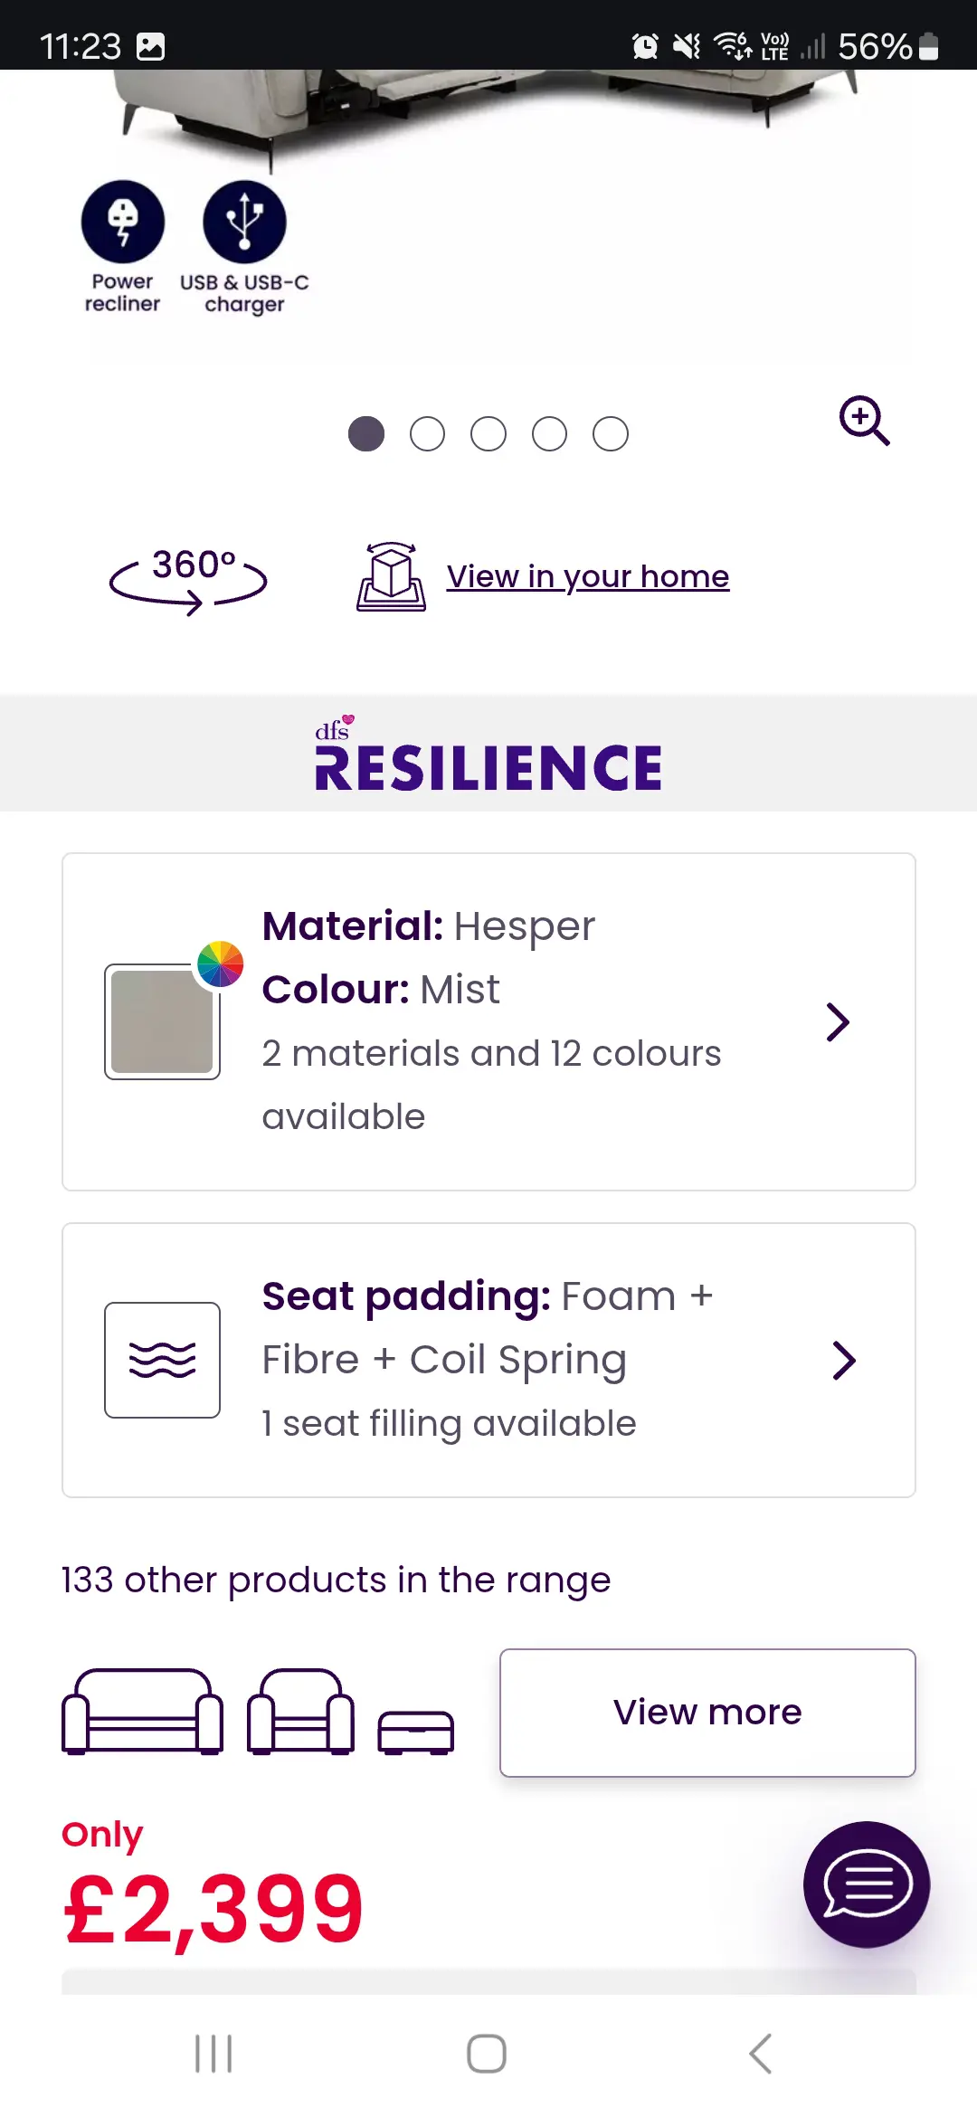The image size is (977, 2117).
Task: Go to the second image carousel dot
Action: (x=427, y=434)
